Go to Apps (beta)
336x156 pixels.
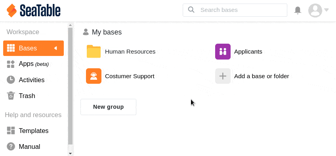pyautogui.click(x=33, y=64)
